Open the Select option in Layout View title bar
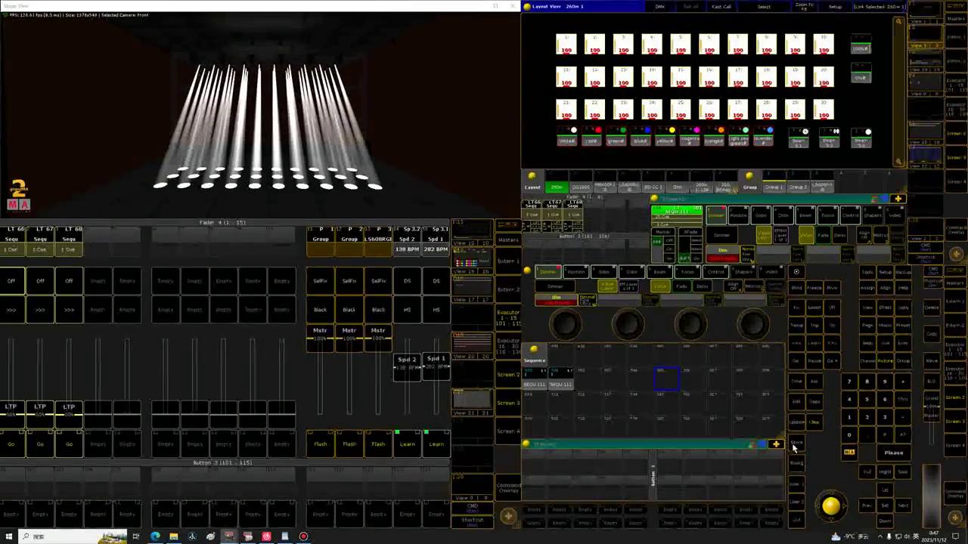 coord(764,7)
